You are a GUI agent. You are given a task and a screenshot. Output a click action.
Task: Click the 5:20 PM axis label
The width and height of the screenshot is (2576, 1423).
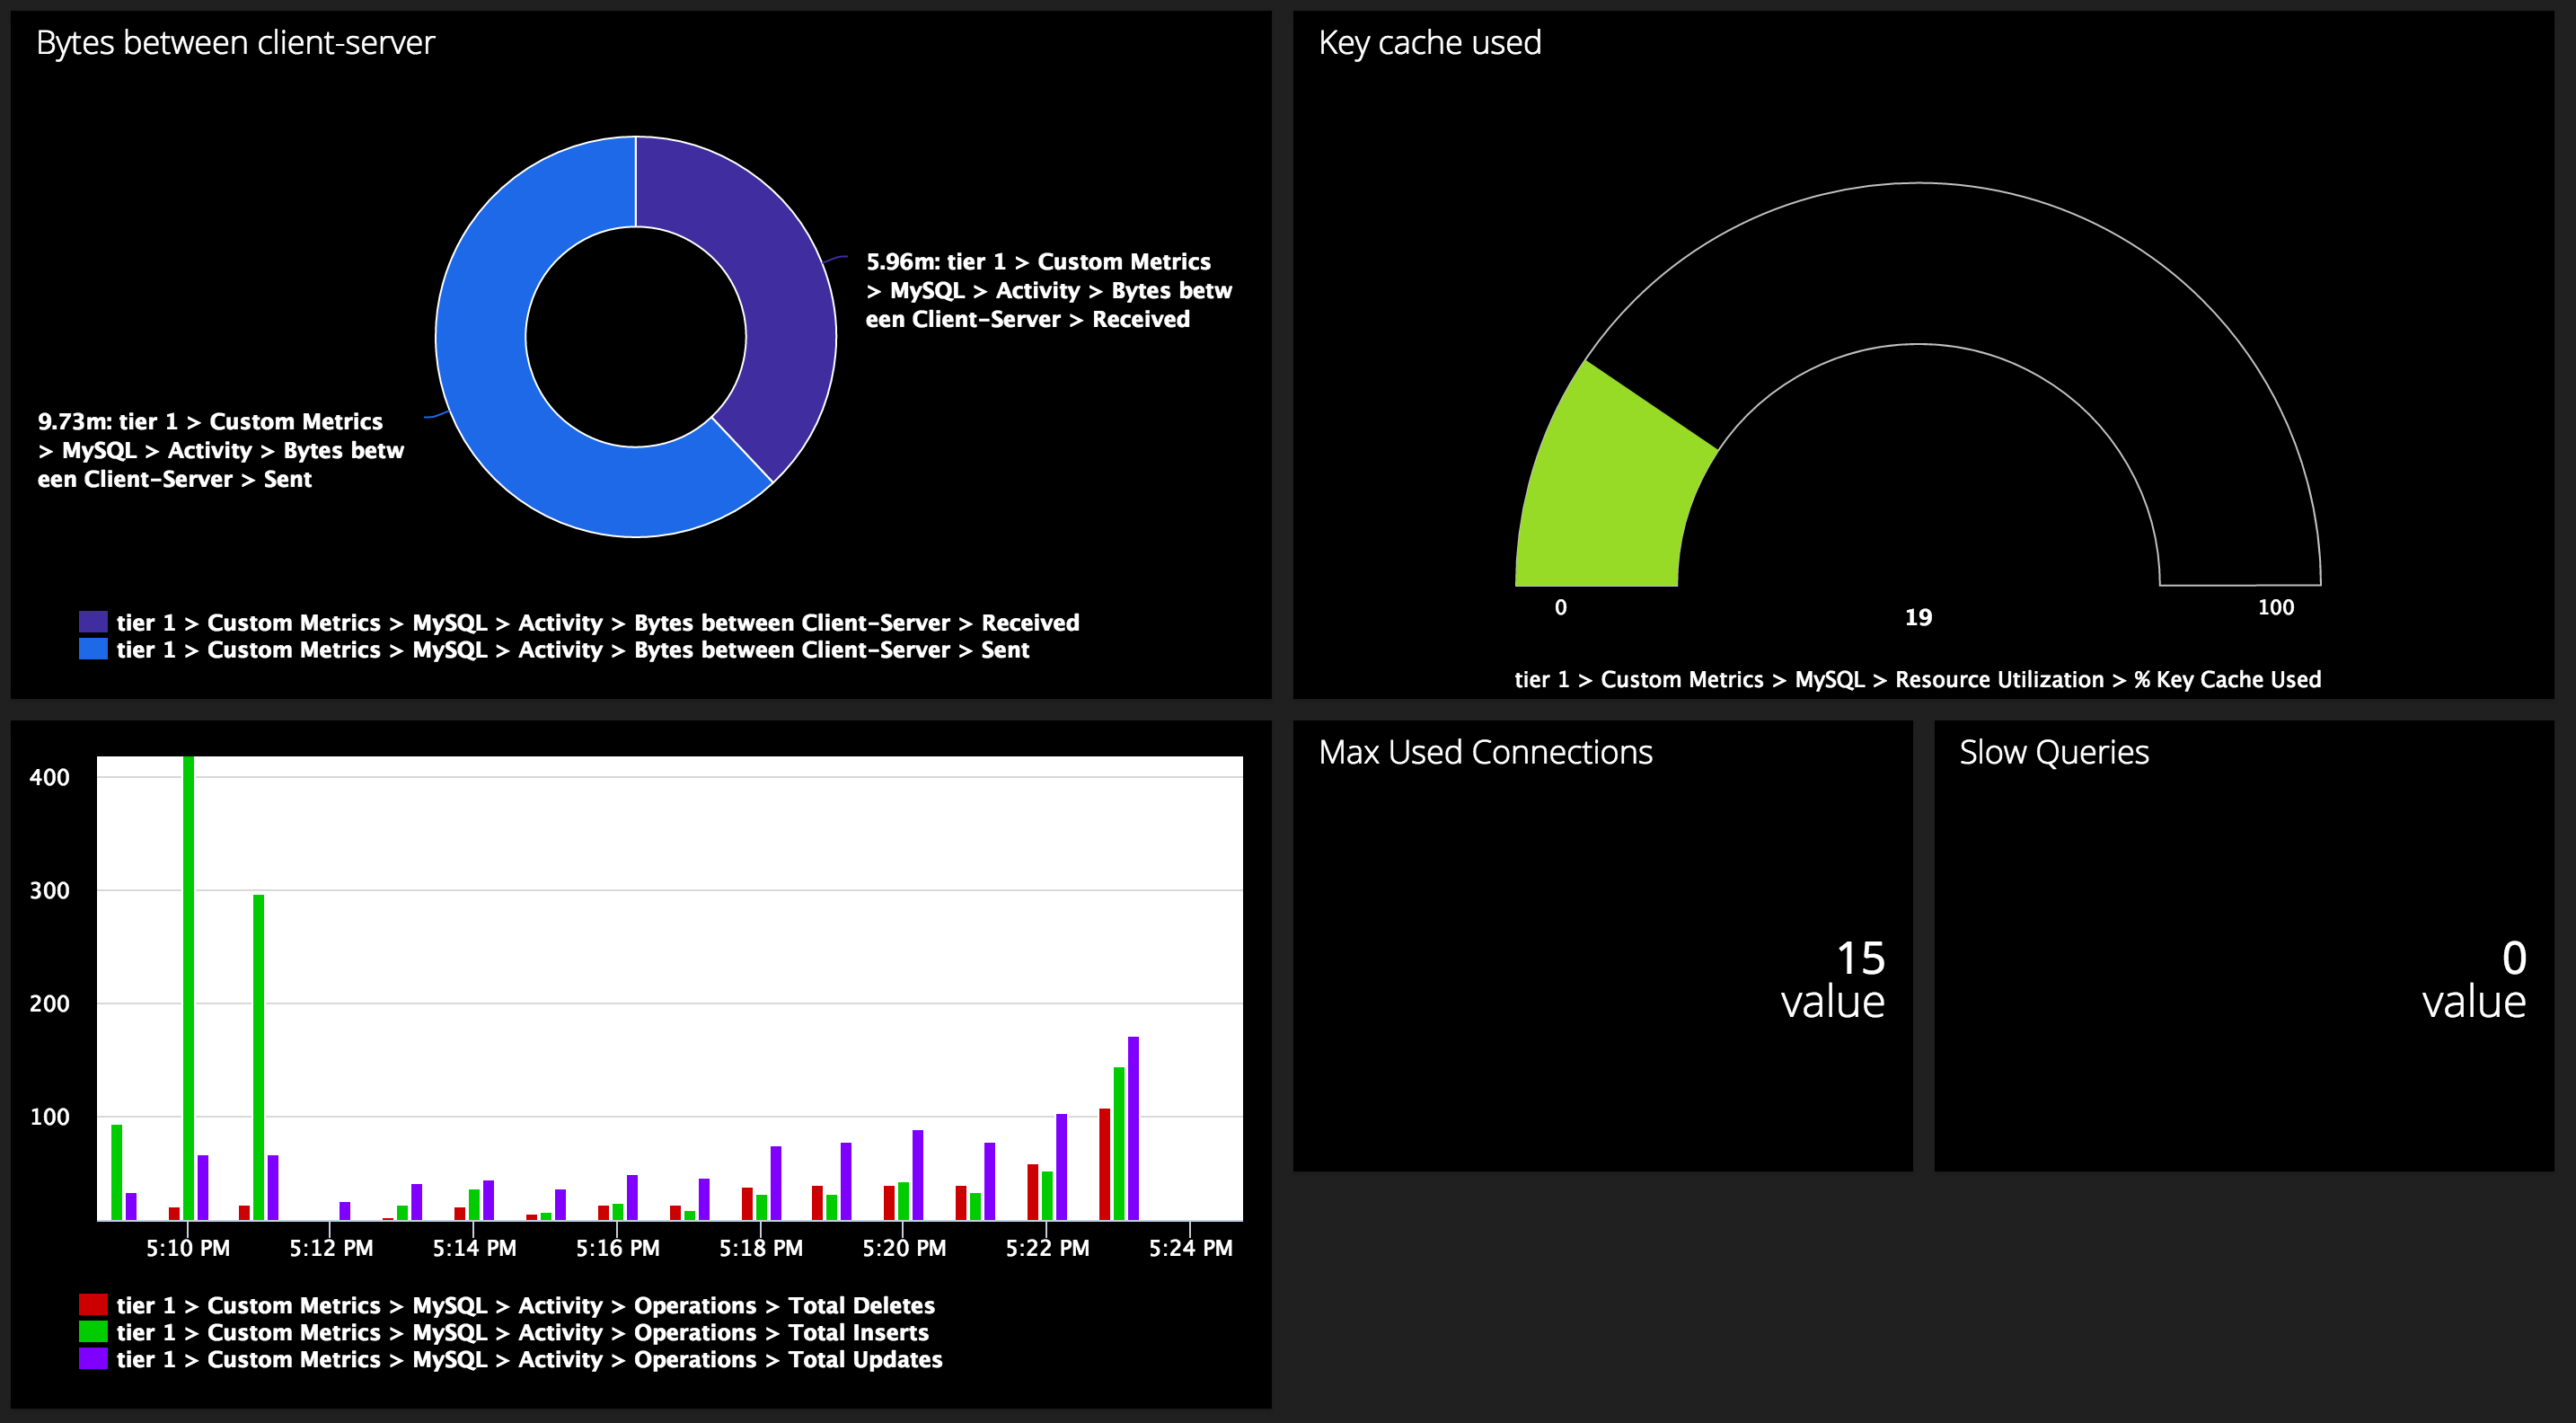(x=904, y=1248)
